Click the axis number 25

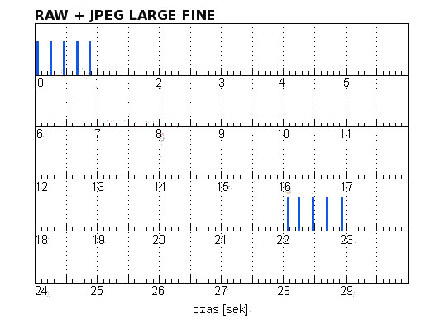click(97, 291)
